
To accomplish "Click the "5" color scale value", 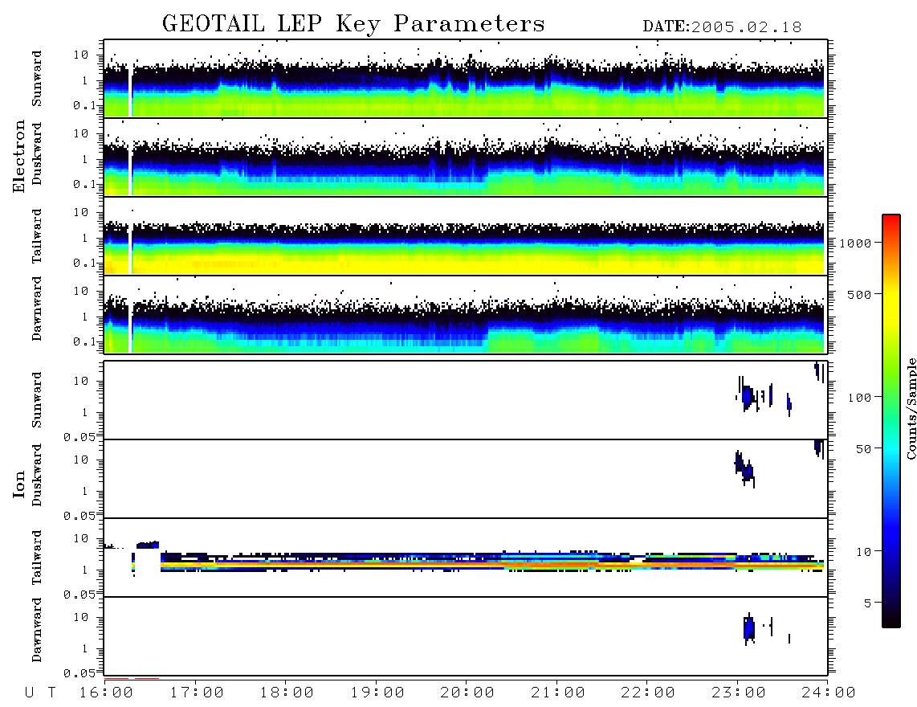I will pyautogui.click(x=867, y=603).
